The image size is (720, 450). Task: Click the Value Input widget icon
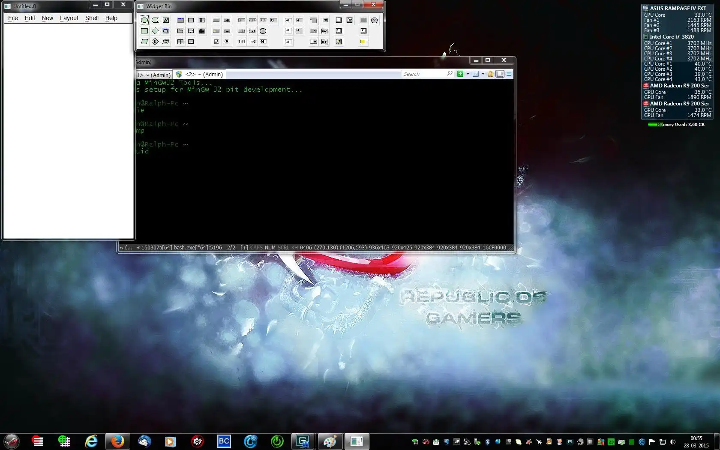[x=263, y=42]
